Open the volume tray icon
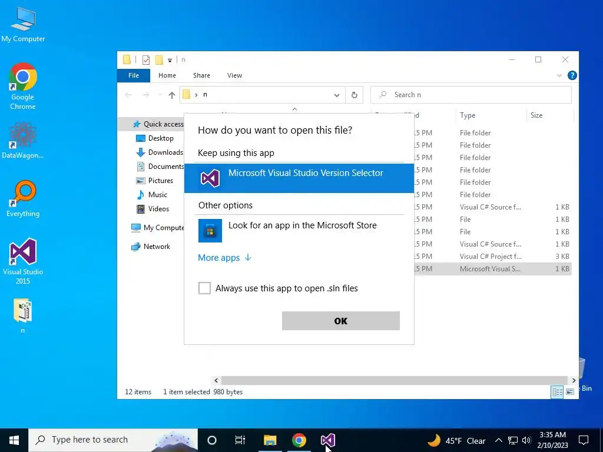The width and height of the screenshot is (603, 452). (x=526, y=440)
